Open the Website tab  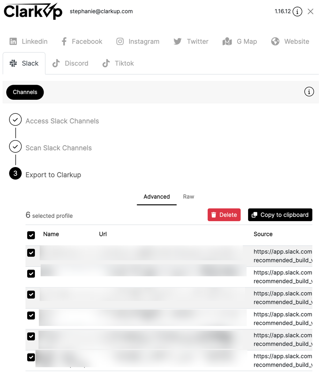pyautogui.click(x=290, y=42)
